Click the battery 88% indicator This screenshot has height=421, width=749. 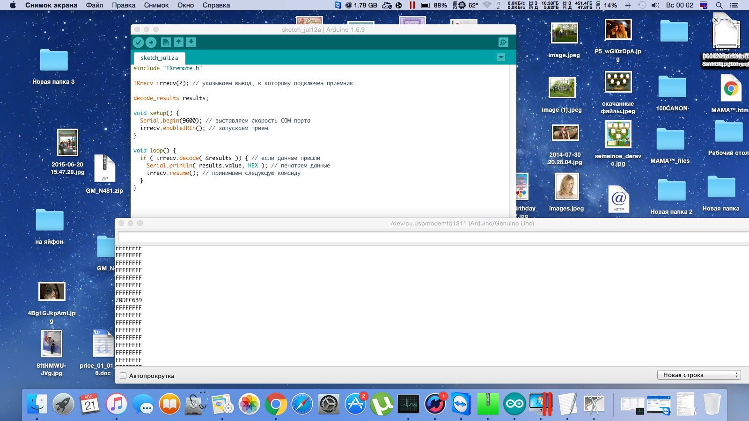434,5
